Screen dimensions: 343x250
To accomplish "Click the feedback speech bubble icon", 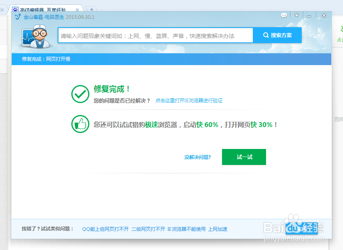I will 284,16.
